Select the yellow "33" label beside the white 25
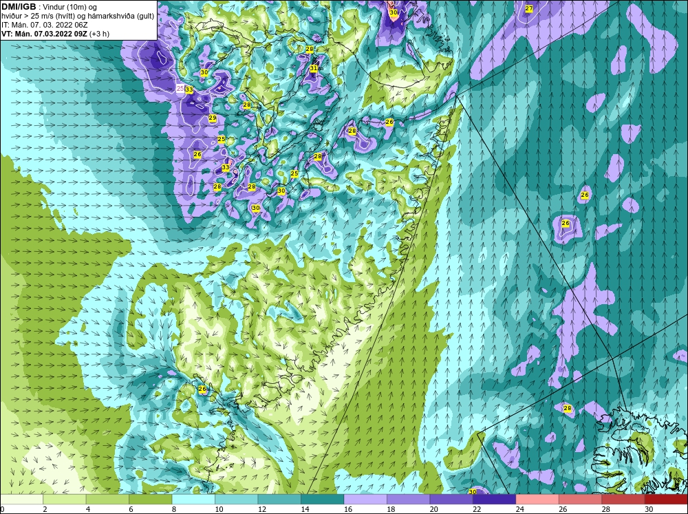This screenshot has width=688, height=514. click(x=189, y=89)
